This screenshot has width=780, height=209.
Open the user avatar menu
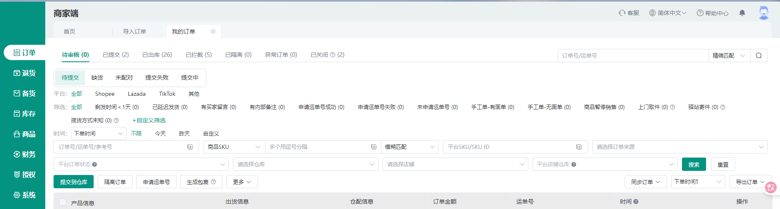[x=763, y=13]
